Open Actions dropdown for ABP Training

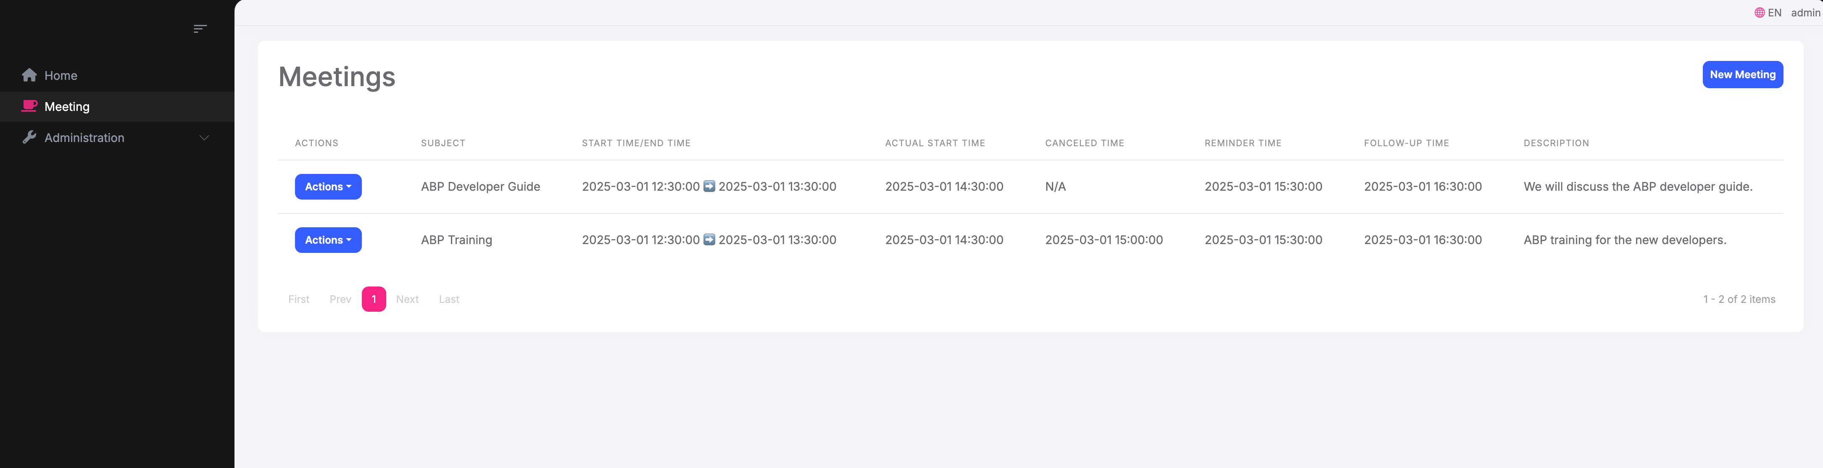pos(328,239)
